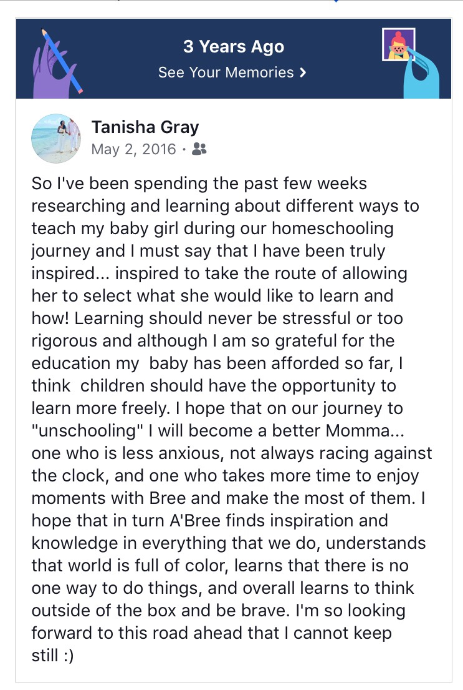Click the 3 Years Ago heading

(233, 46)
